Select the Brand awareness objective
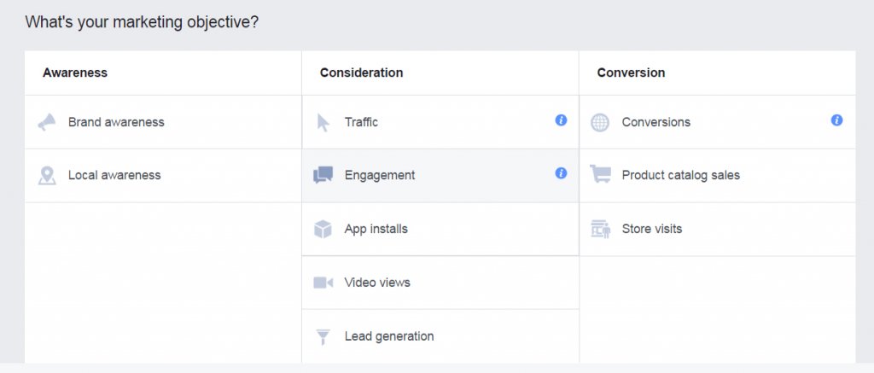This screenshot has width=874, height=373. 116,122
